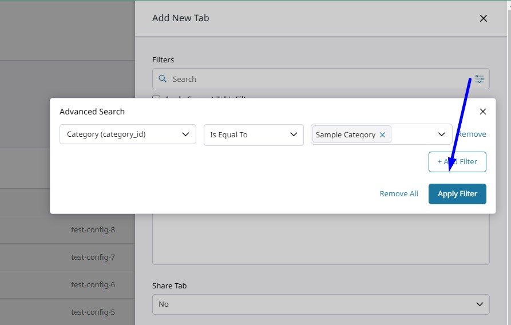
Task: Select the test-config-5 row
Action: (x=93, y=312)
